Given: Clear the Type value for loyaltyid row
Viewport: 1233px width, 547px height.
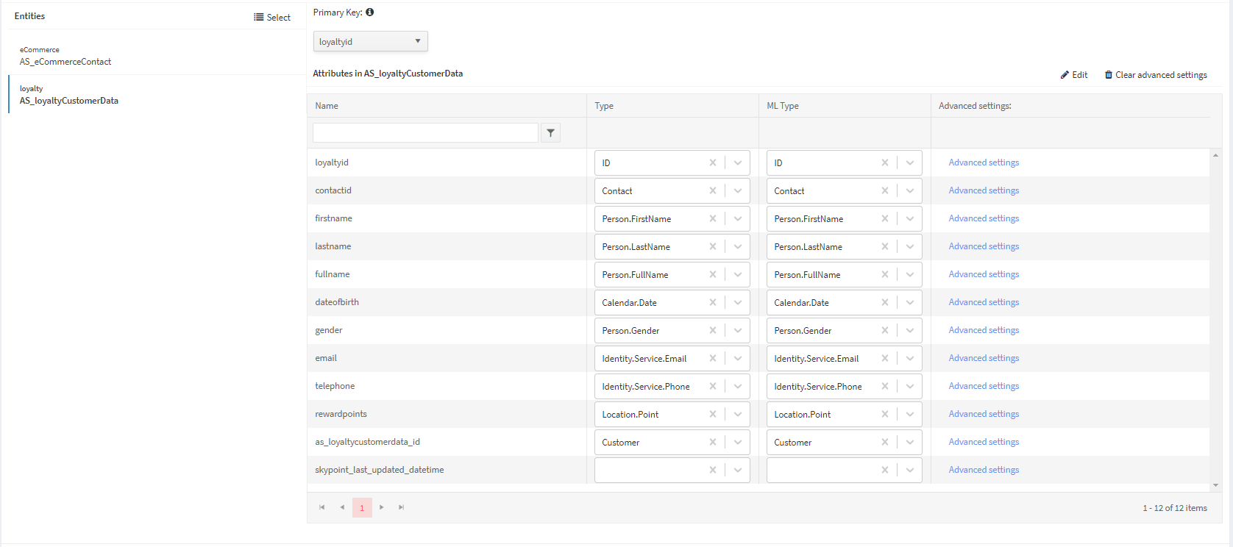Looking at the screenshot, I should [712, 163].
